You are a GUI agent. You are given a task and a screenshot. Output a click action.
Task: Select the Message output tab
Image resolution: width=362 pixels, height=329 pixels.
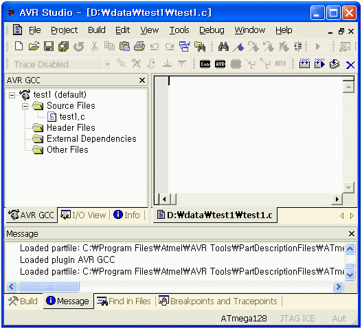68,301
